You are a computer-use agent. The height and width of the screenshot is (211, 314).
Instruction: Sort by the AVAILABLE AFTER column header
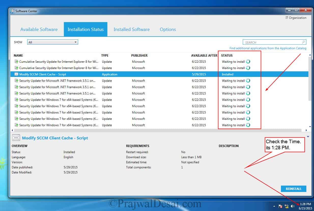(204, 55)
